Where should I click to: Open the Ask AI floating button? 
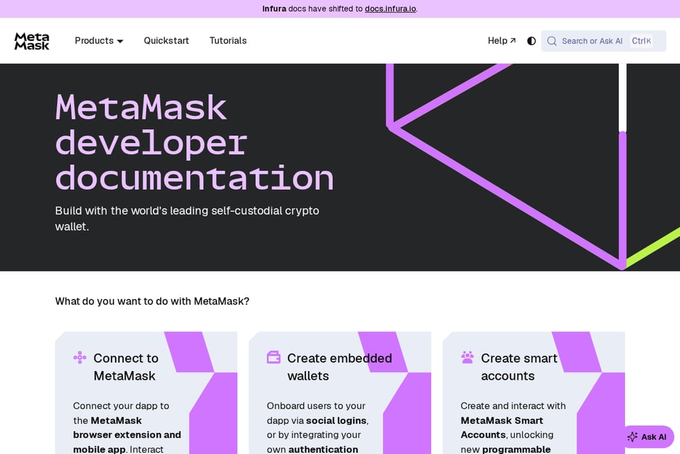(648, 436)
